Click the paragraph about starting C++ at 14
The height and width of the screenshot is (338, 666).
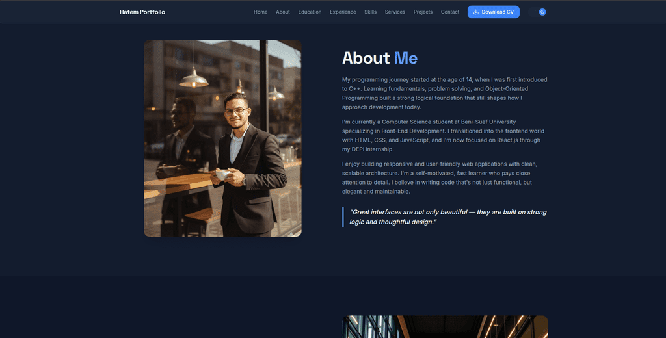445,93
